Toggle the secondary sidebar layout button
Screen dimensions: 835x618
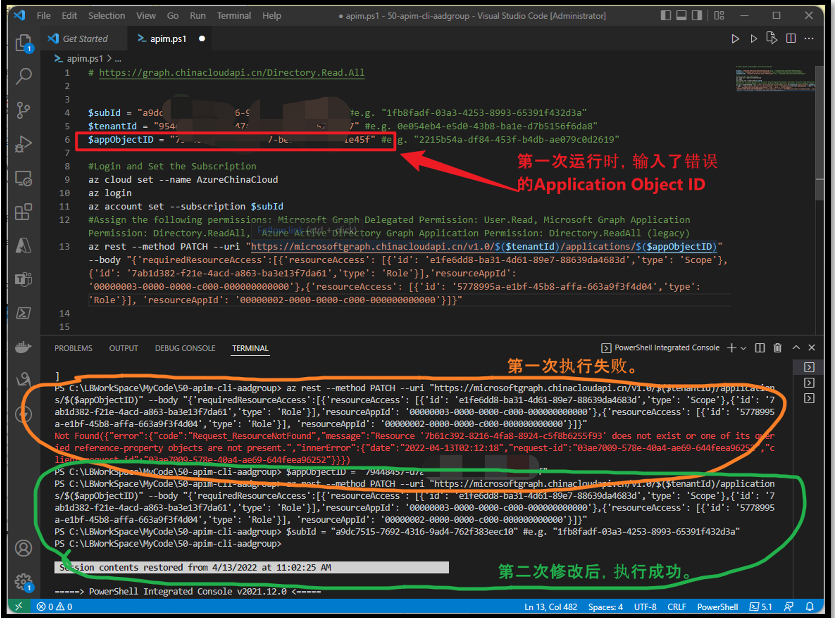coord(697,15)
